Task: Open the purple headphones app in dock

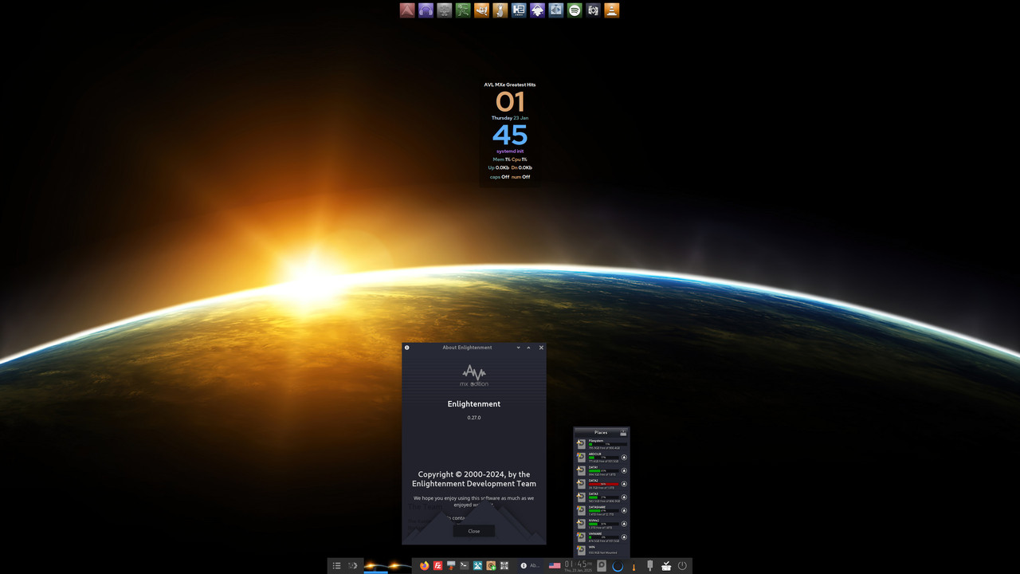Action: tap(426, 10)
